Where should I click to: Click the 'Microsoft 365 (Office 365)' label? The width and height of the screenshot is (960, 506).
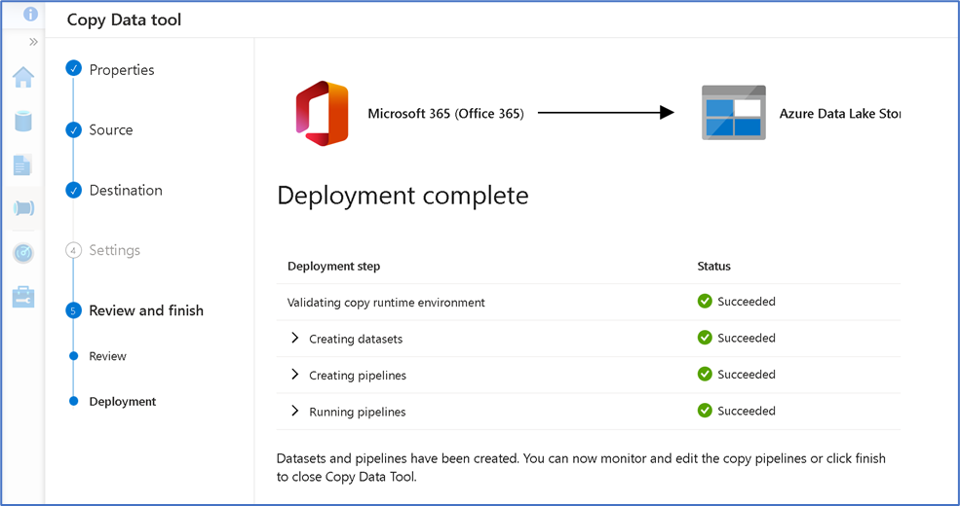(445, 114)
